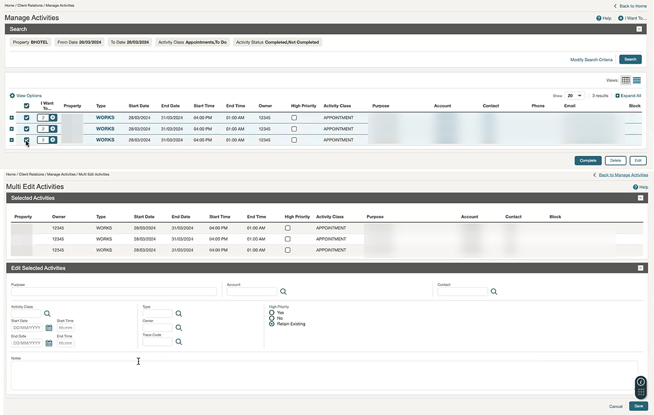Collapse the Search section panel

(639, 29)
